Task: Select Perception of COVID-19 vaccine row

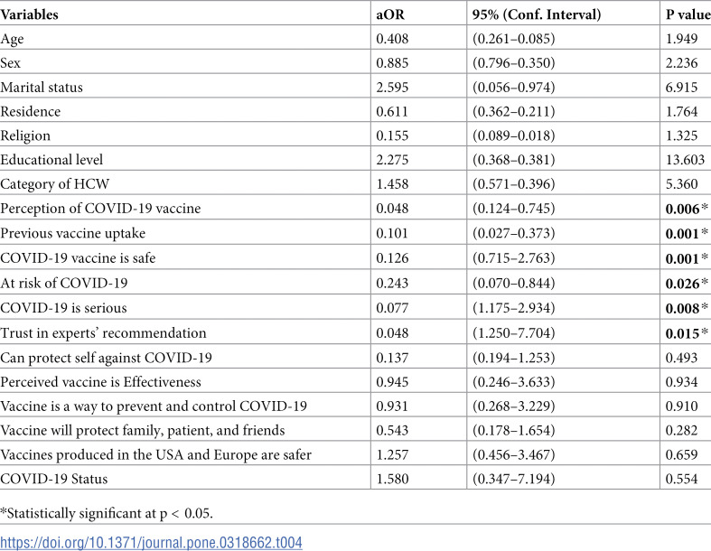Action: pyautogui.click(x=356, y=208)
